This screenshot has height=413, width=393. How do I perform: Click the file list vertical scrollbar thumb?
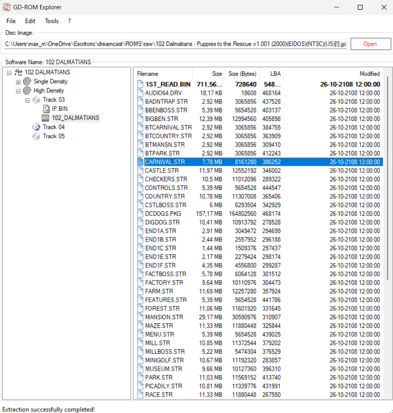click(387, 179)
